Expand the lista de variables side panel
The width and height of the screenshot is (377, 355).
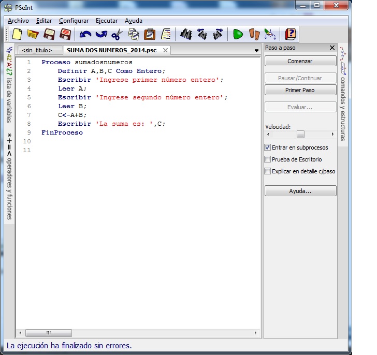click(x=9, y=85)
